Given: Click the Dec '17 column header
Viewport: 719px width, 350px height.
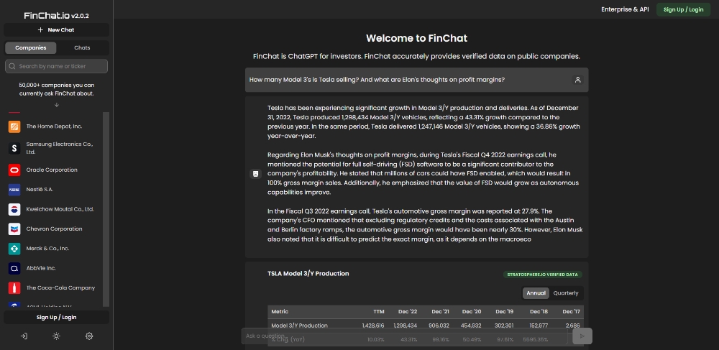Looking at the screenshot, I should point(571,311).
